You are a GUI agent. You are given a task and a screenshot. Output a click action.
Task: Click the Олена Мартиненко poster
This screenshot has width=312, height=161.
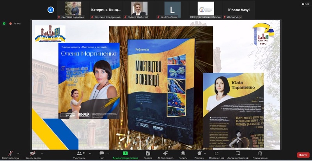click(x=89, y=81)
